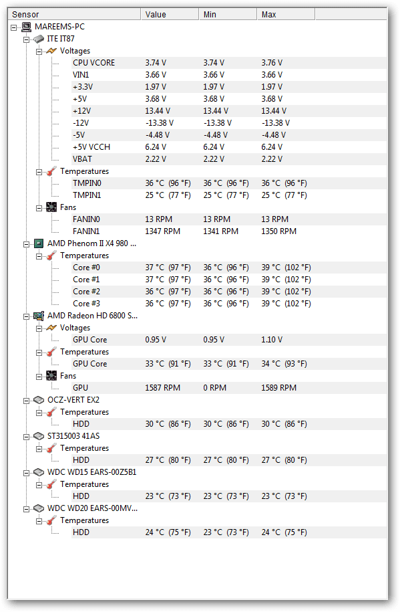This screenshot has height=612, width=400.
Task: Click the WDC WD20 EARS drive icon
Action: (39, 508)
